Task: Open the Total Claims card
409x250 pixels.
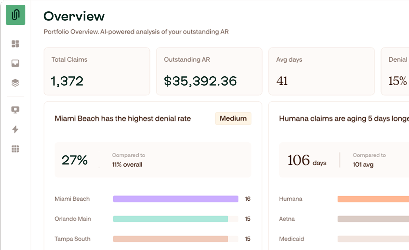Action: [97, 71]
